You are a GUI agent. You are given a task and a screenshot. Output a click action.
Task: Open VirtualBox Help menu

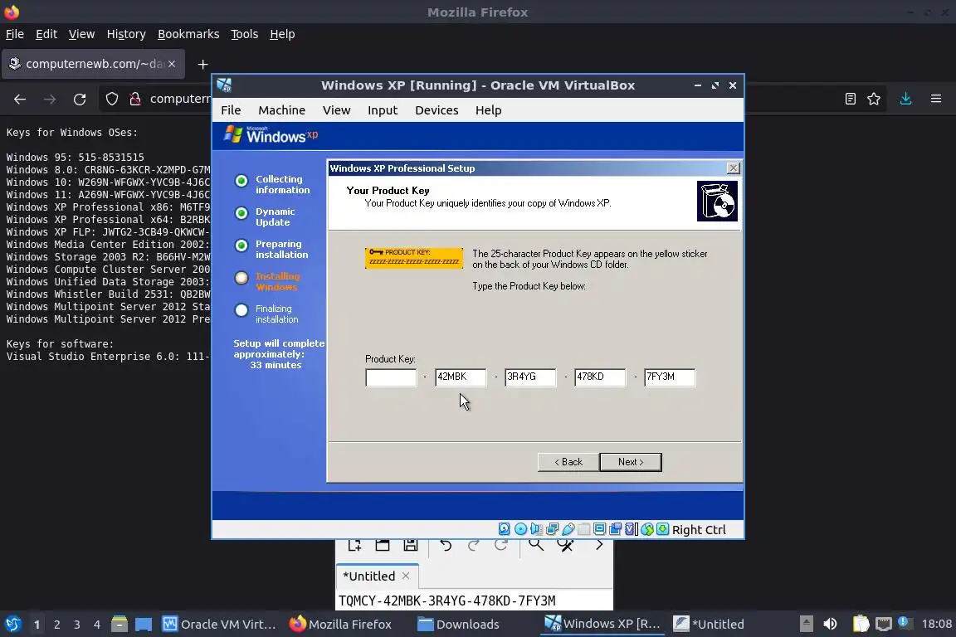(488, 110)
